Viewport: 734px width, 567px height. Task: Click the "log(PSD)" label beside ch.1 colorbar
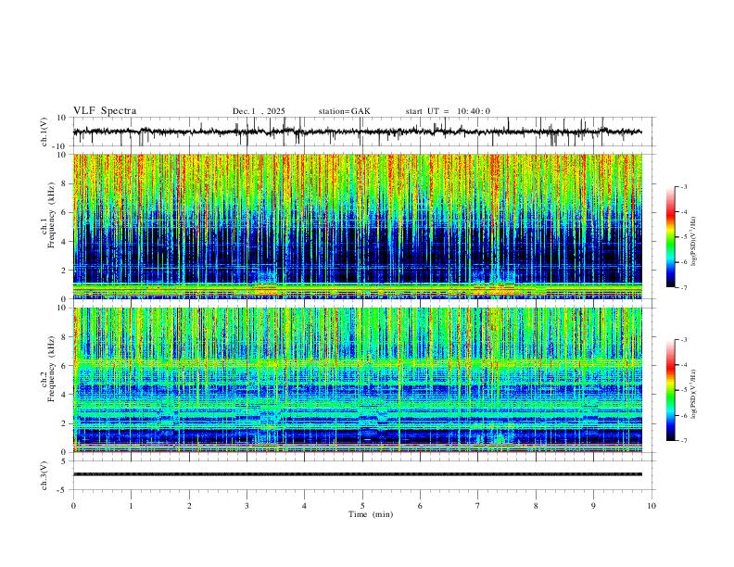[694, 241]
